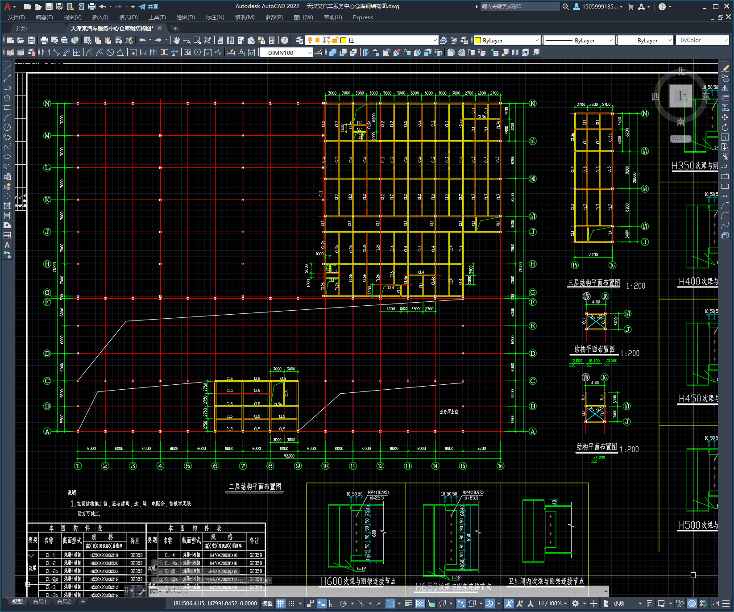Click the Table tool in draw toolbar
The width and height of the screenshot is (734, 612).
[x=7, y=235]
